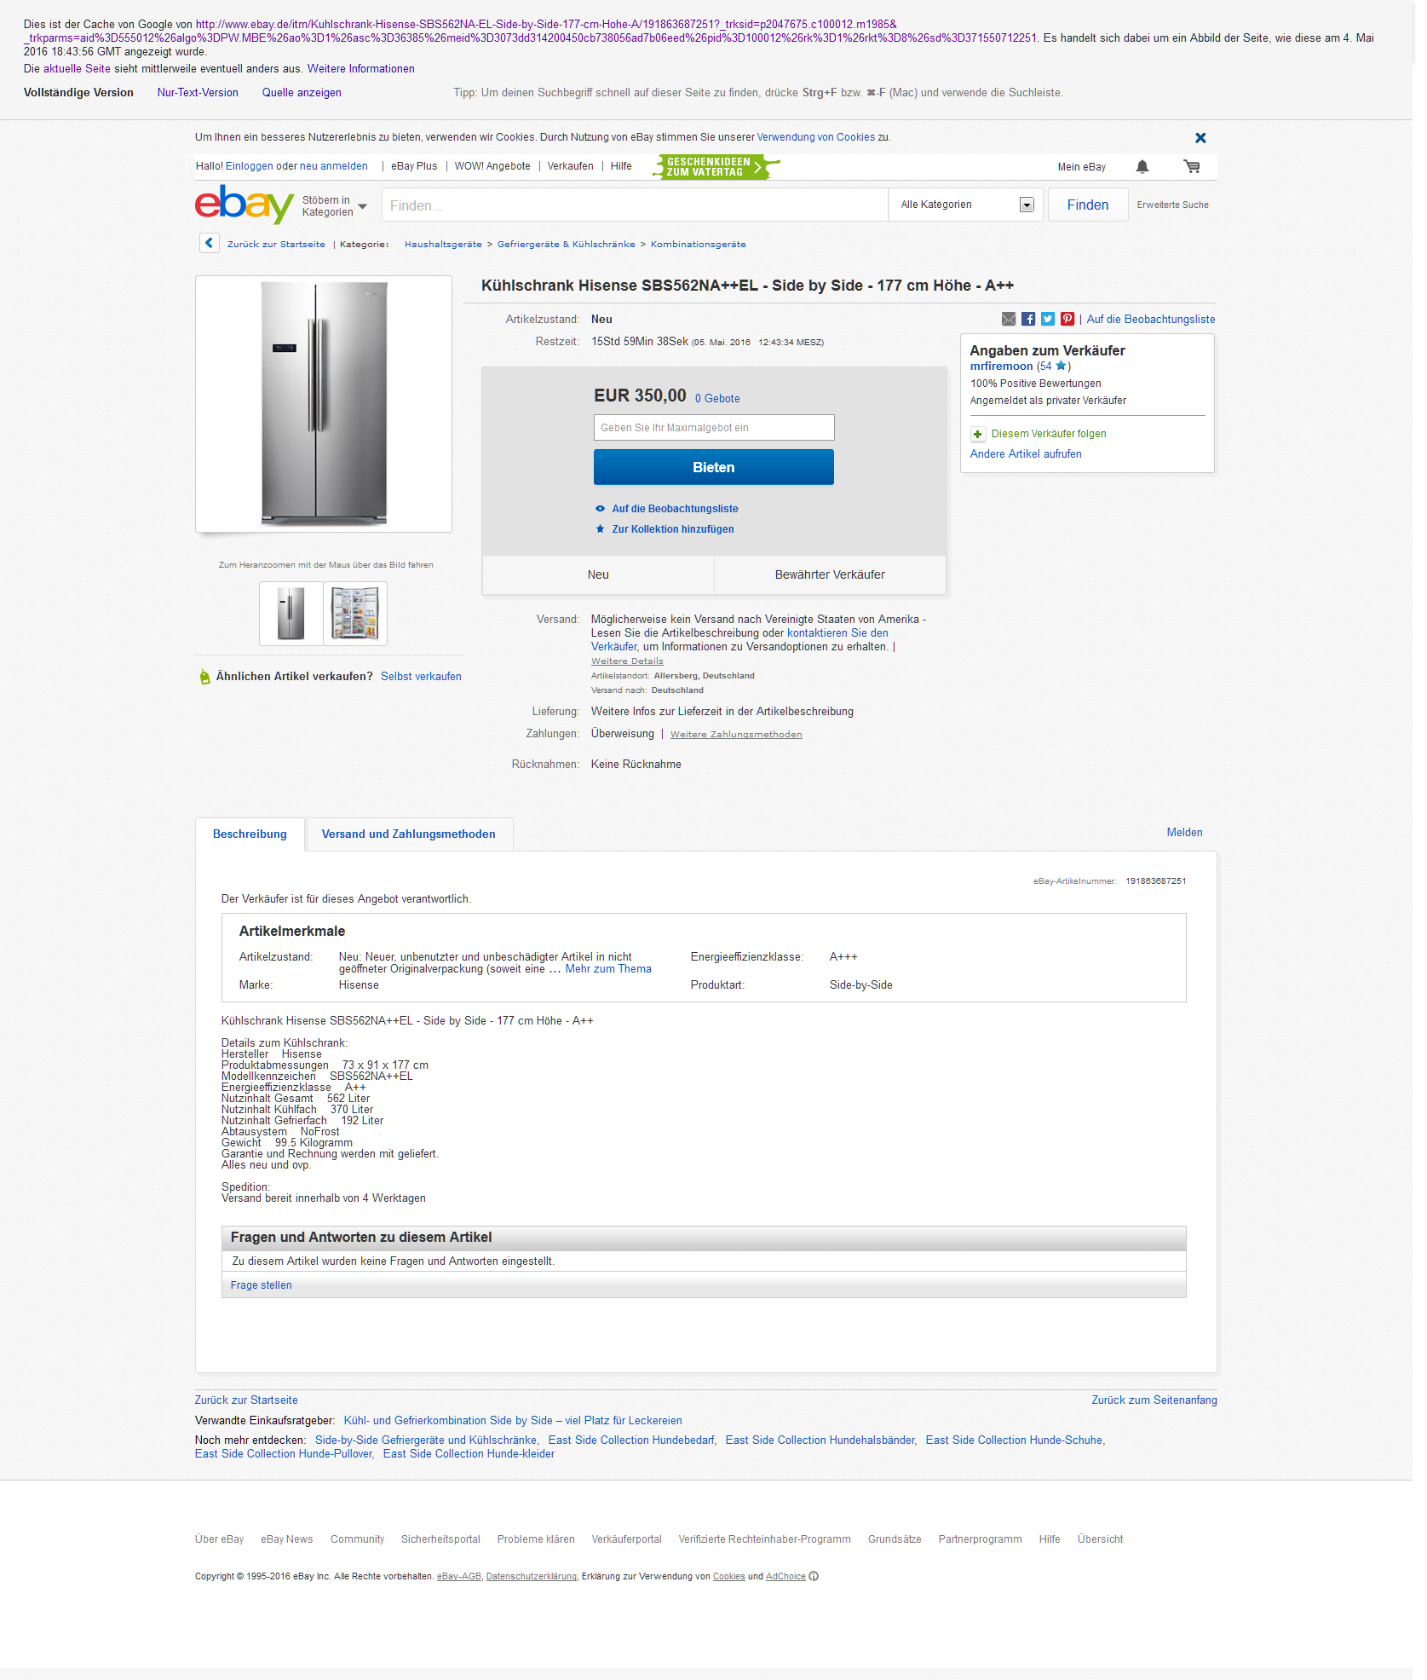Share listing on Pinterest icon
The height and width of the screenshot is (1680, 1427).
[1067, 320]
